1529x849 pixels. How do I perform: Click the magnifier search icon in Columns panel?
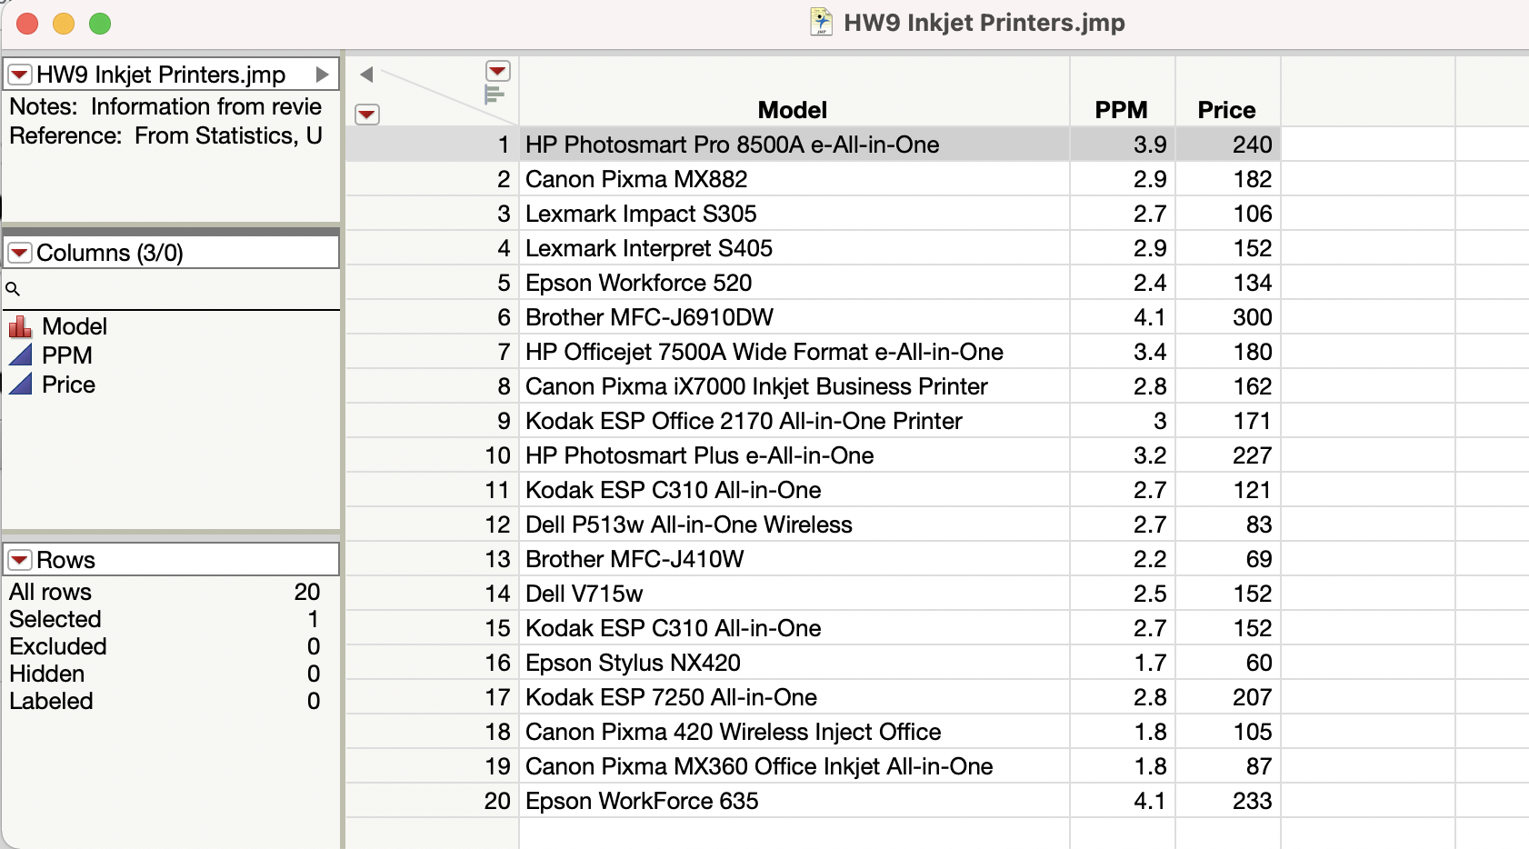(13, 288)
